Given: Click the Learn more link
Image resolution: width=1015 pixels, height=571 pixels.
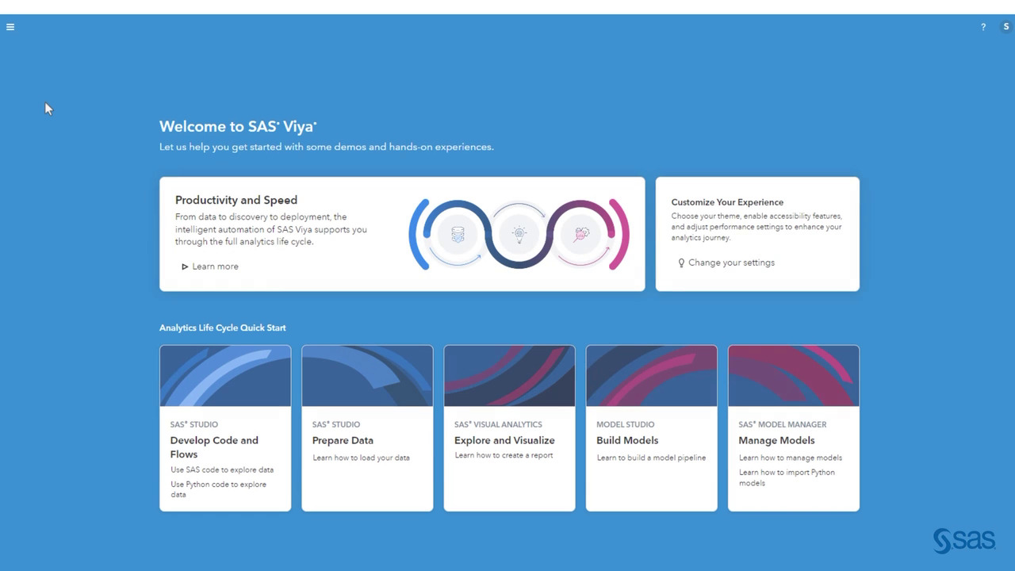Looking at the screenshot, I should [x=215, y=266].
